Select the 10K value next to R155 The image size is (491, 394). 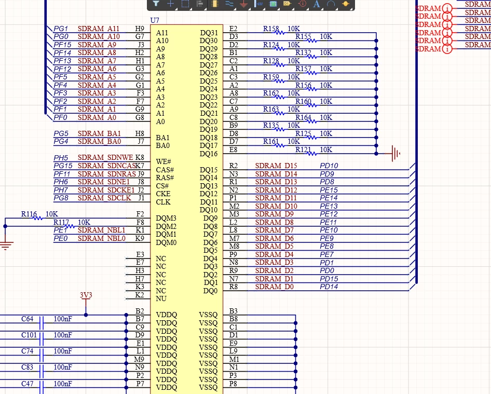326,37
